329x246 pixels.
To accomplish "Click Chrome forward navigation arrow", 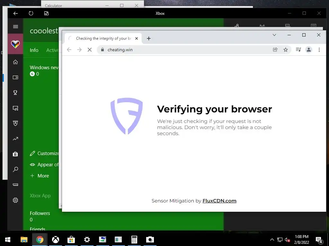I will [79, 50].
